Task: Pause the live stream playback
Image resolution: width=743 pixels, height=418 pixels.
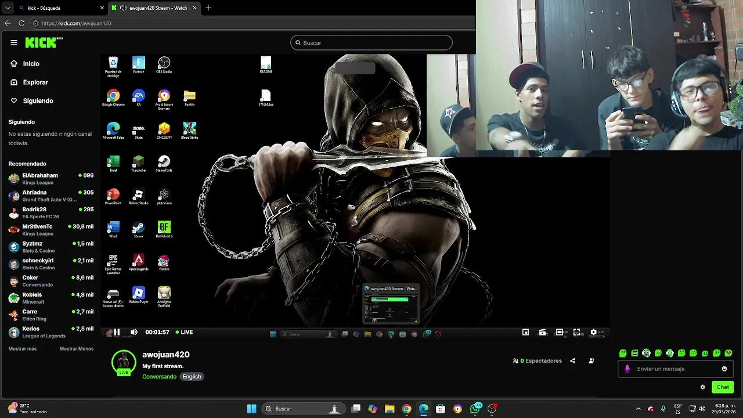Action: coord(117,332)
